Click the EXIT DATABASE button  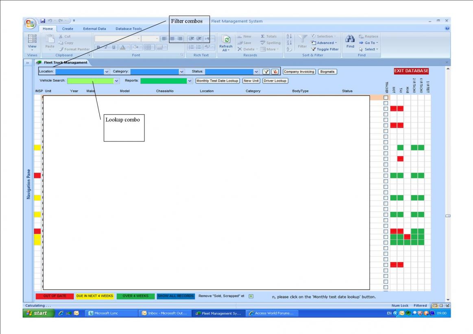(411, 71)
